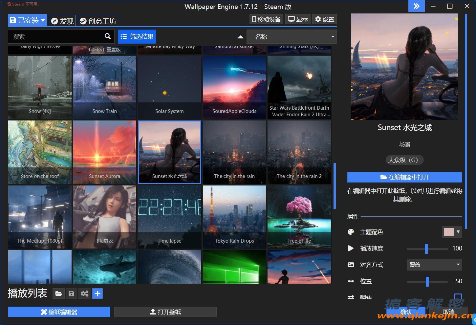Click the 播放速度 value 100
This screenshot has width=476, height=325.
pos(457,248)
